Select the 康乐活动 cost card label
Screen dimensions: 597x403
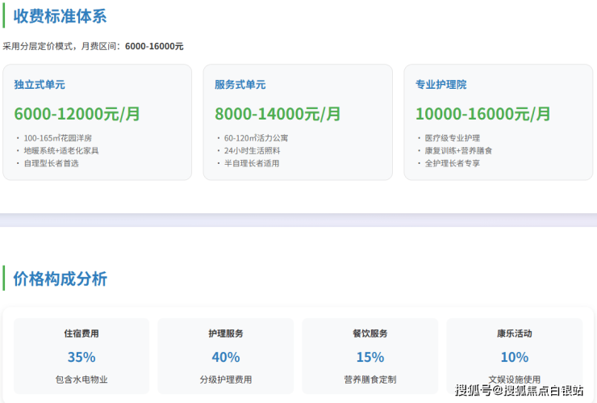point(514,334)
